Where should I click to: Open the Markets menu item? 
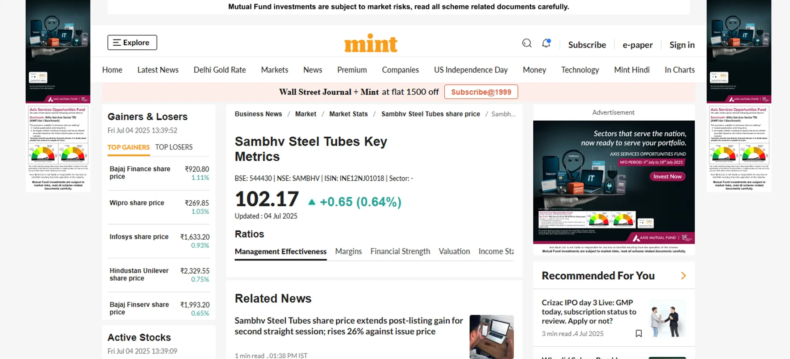[x=274, y=70]
